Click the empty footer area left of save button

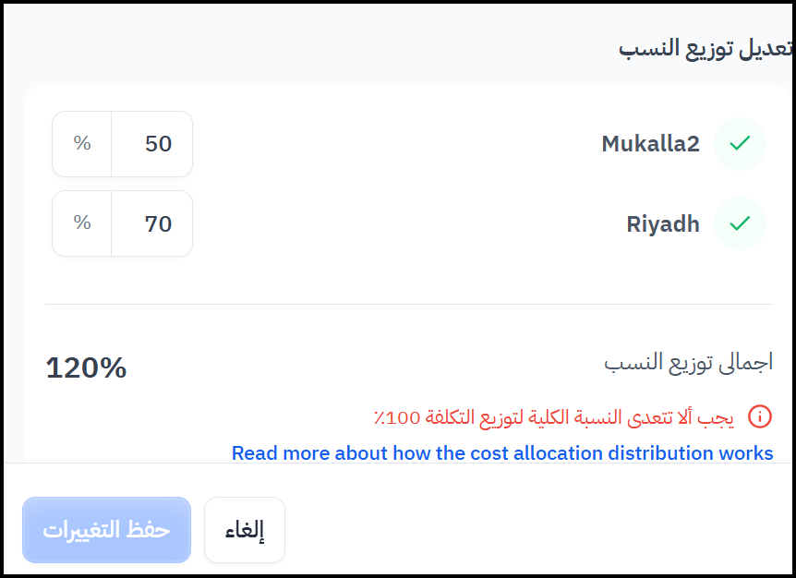tap(12, 530)
